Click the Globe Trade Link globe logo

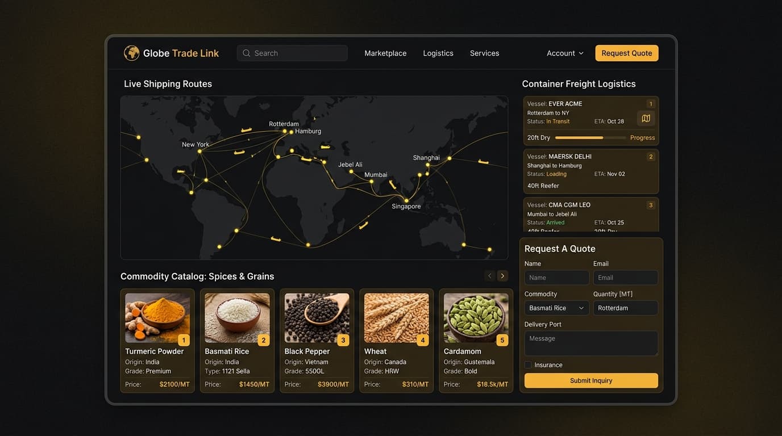[131, 53]
